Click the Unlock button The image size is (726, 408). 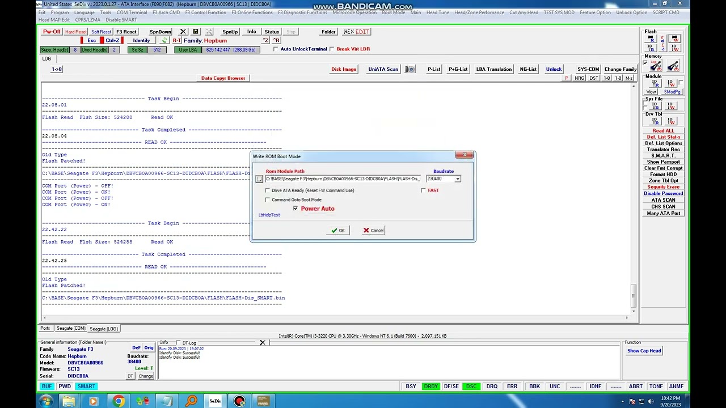coord(554,69)
